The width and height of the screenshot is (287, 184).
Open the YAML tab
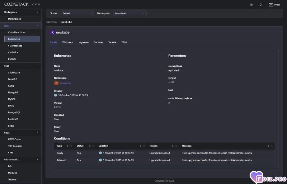coord(124,42)
